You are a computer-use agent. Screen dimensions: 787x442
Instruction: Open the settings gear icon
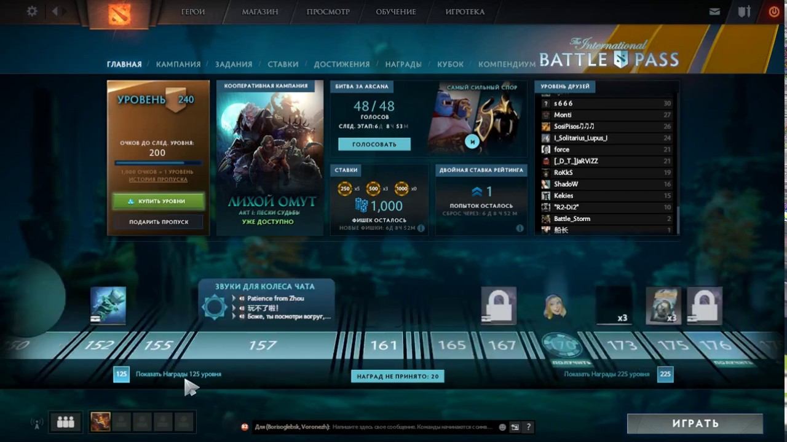(32, 11)
